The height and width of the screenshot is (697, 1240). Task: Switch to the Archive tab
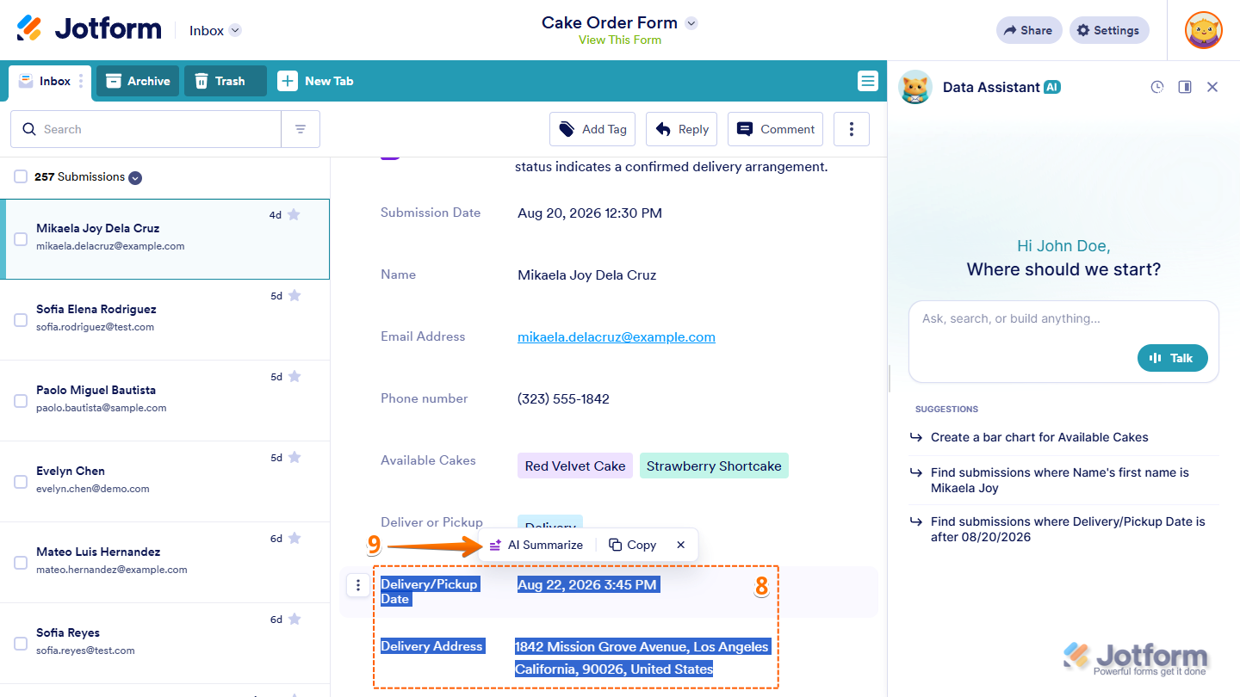(x=138, y=81)
